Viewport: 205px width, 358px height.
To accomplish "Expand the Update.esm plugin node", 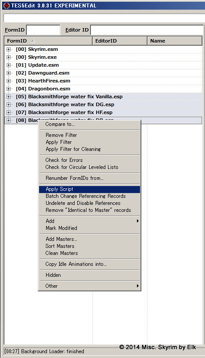I will click(8, 65).
